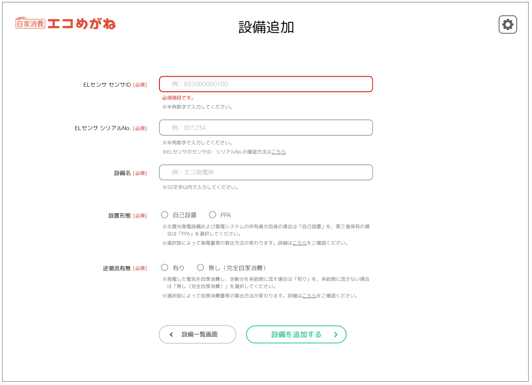The width and height of the screenshot is (532, 385).
Task: Open the settings gear icon
Action: [508, 25]
